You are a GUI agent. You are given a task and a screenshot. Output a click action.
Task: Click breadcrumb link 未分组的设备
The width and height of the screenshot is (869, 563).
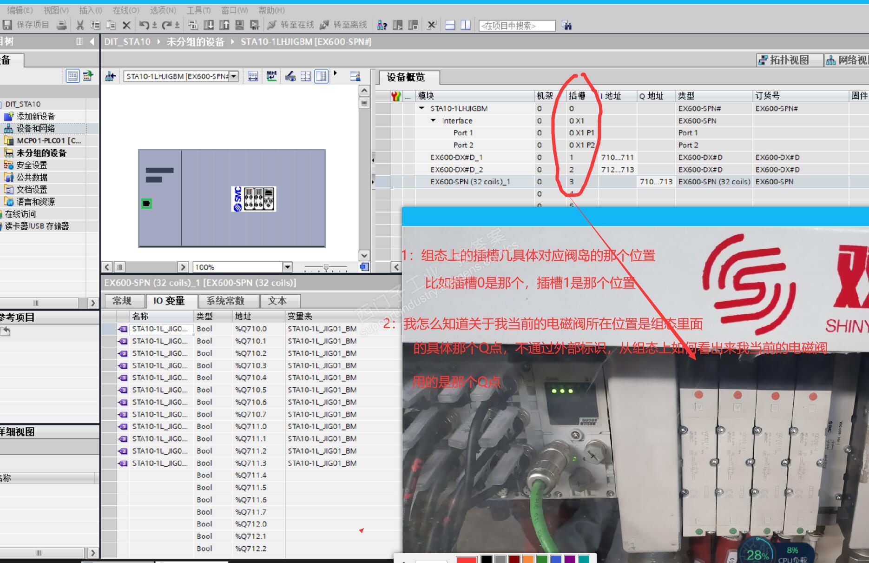(195, 42)
